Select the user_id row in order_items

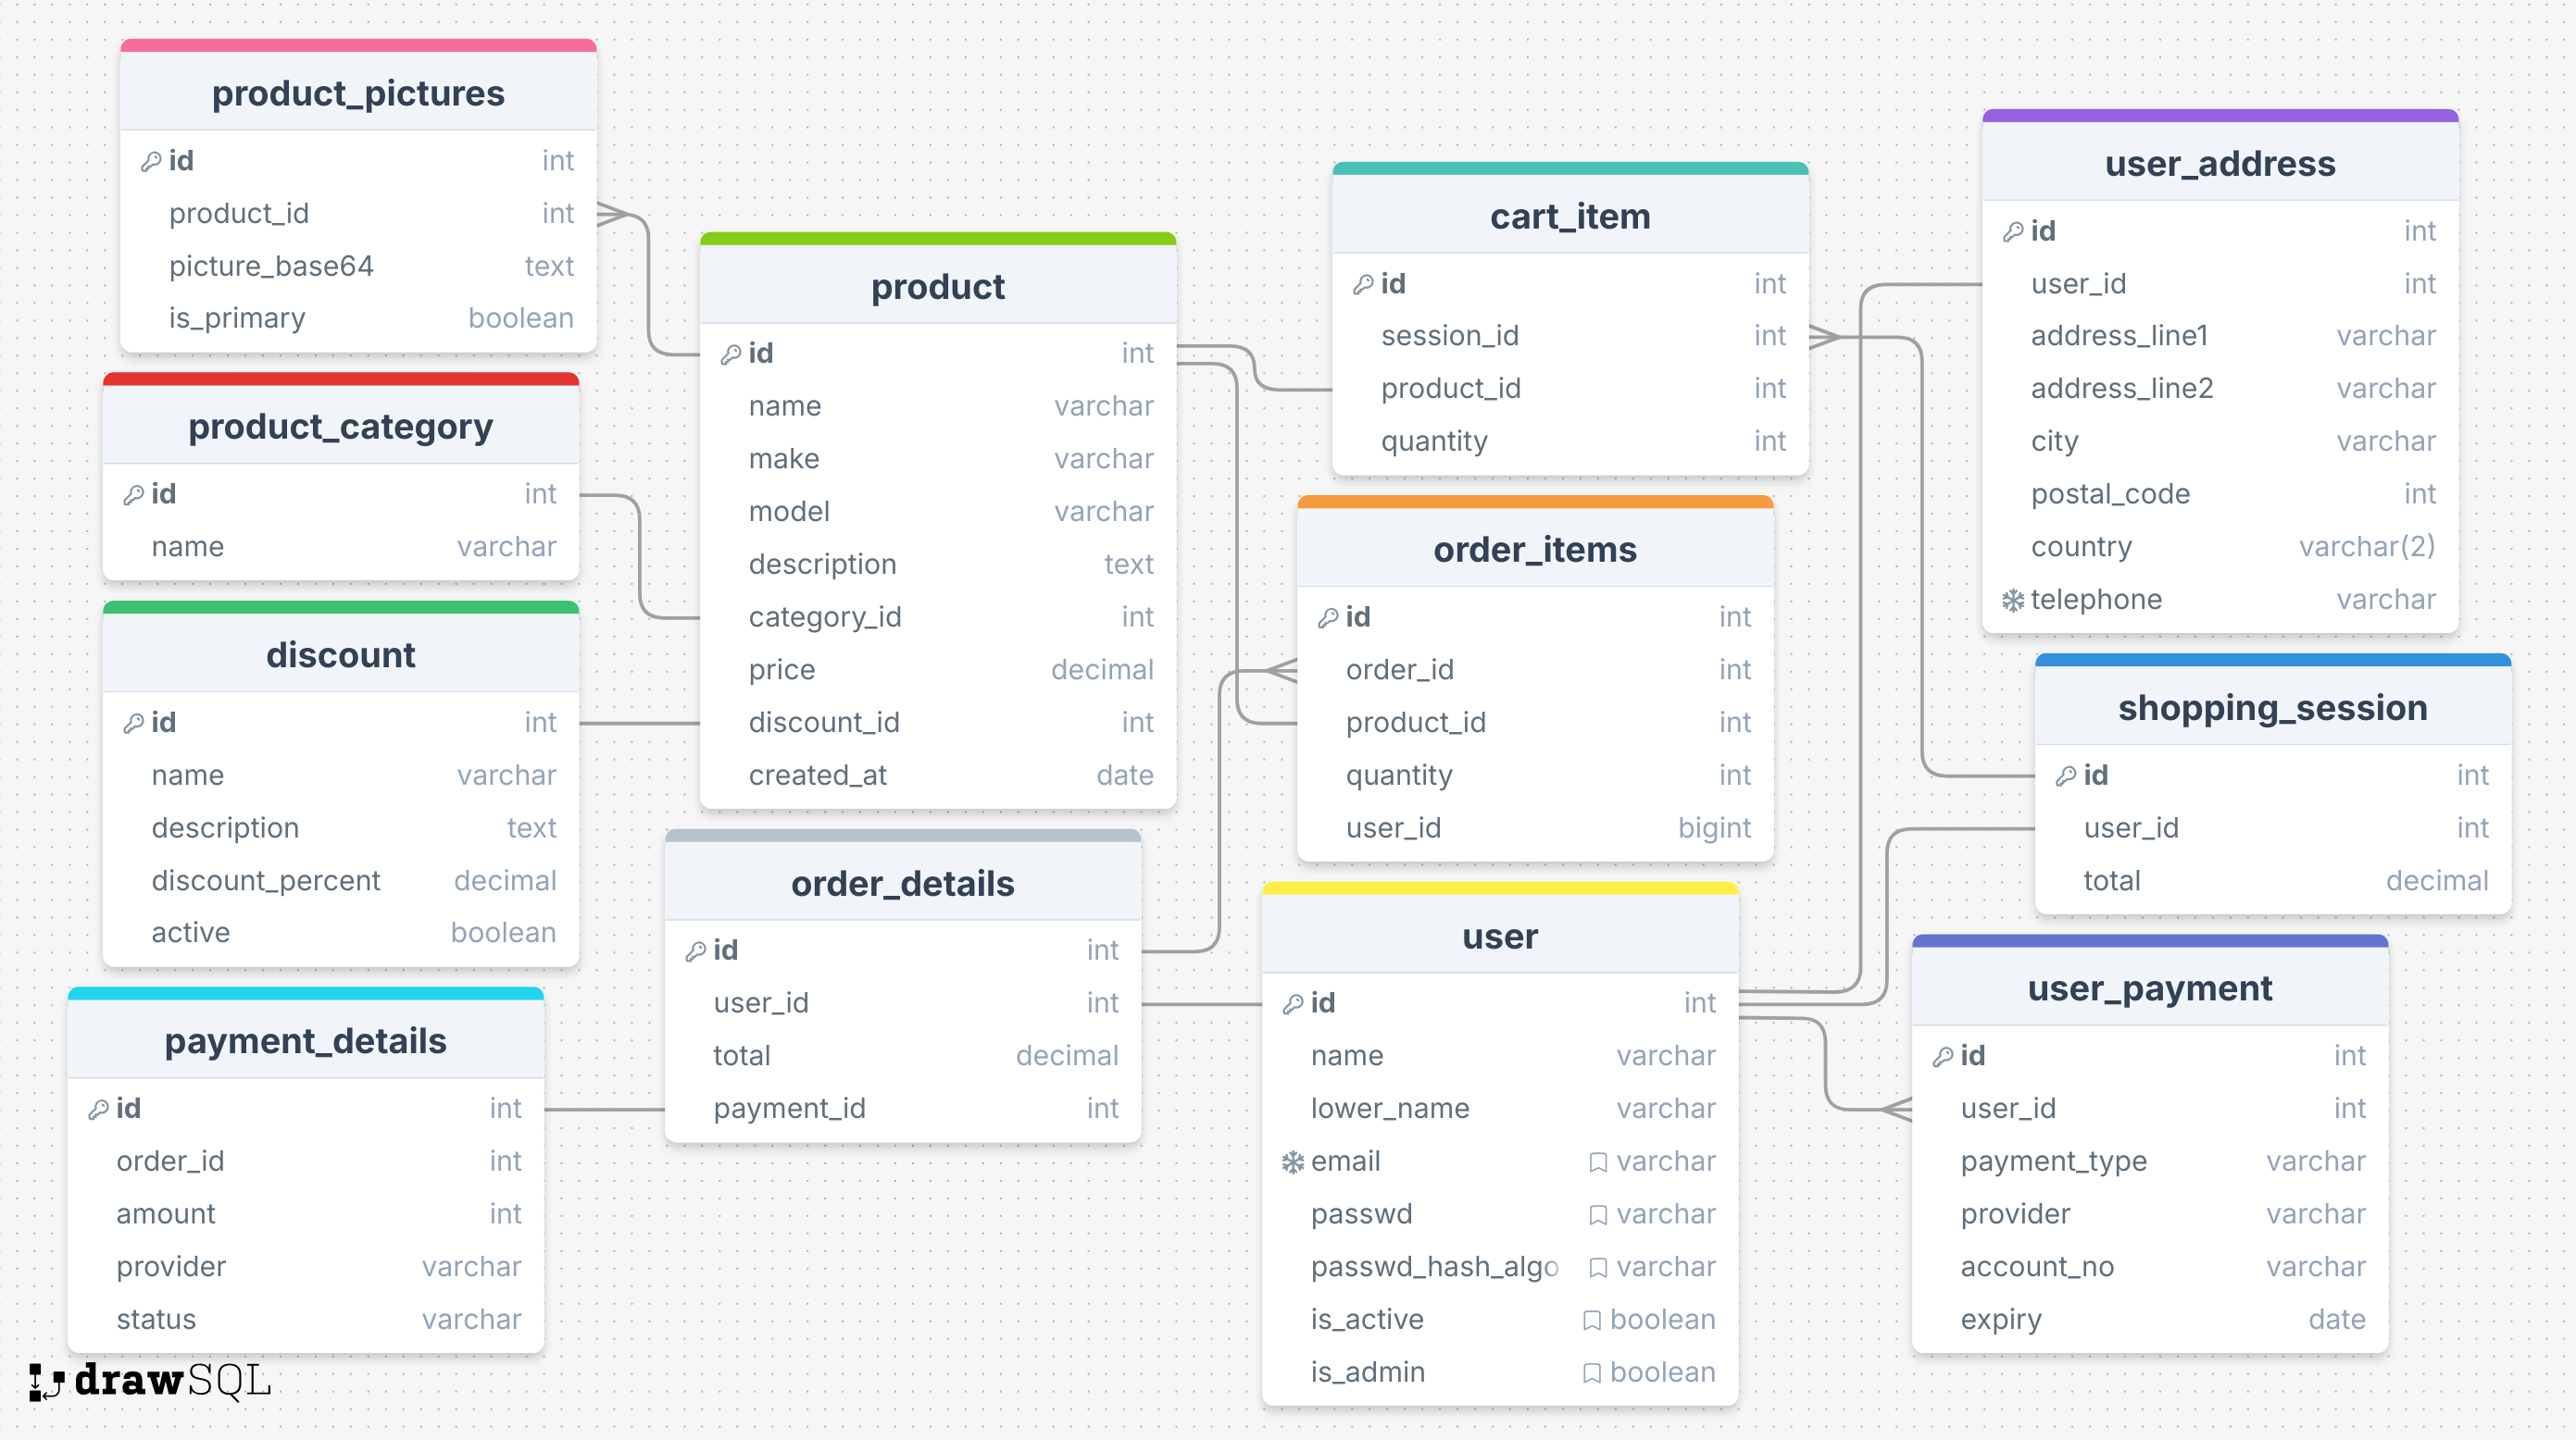[x=1537, y=827]
